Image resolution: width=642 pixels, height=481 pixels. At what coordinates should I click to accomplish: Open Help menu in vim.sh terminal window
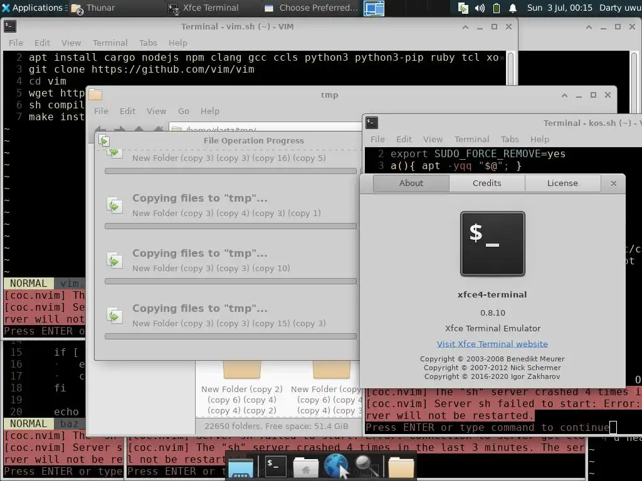point(177,43)
